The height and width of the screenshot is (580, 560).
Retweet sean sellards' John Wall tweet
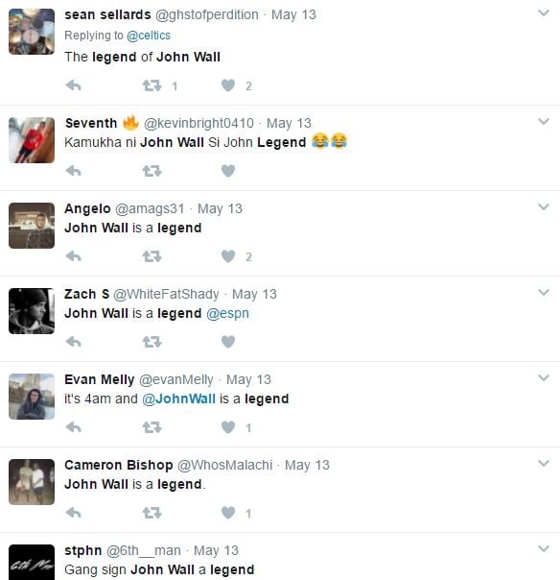[152, 85]
